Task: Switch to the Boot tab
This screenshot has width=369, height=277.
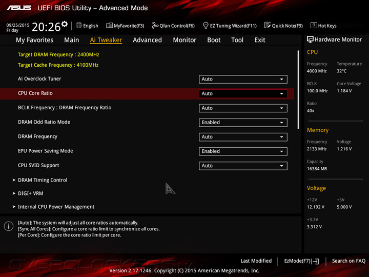Action: 214,40
